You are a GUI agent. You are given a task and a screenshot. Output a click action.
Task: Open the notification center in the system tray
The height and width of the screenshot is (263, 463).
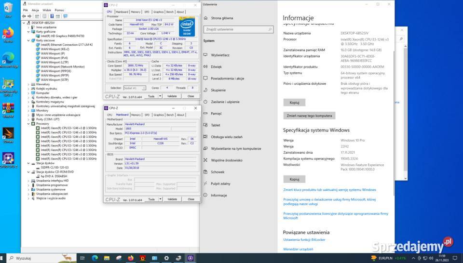tap(455, 258)
